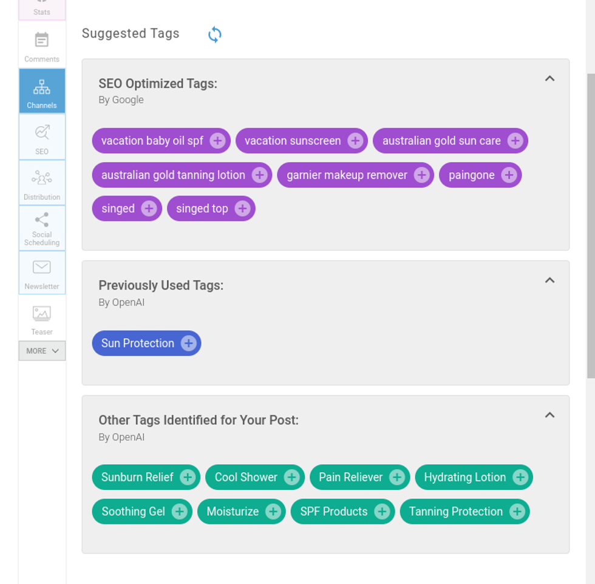595x584 pixels.
Task: Select the Channels sidebar tab
Action: [x=42, y=91]
